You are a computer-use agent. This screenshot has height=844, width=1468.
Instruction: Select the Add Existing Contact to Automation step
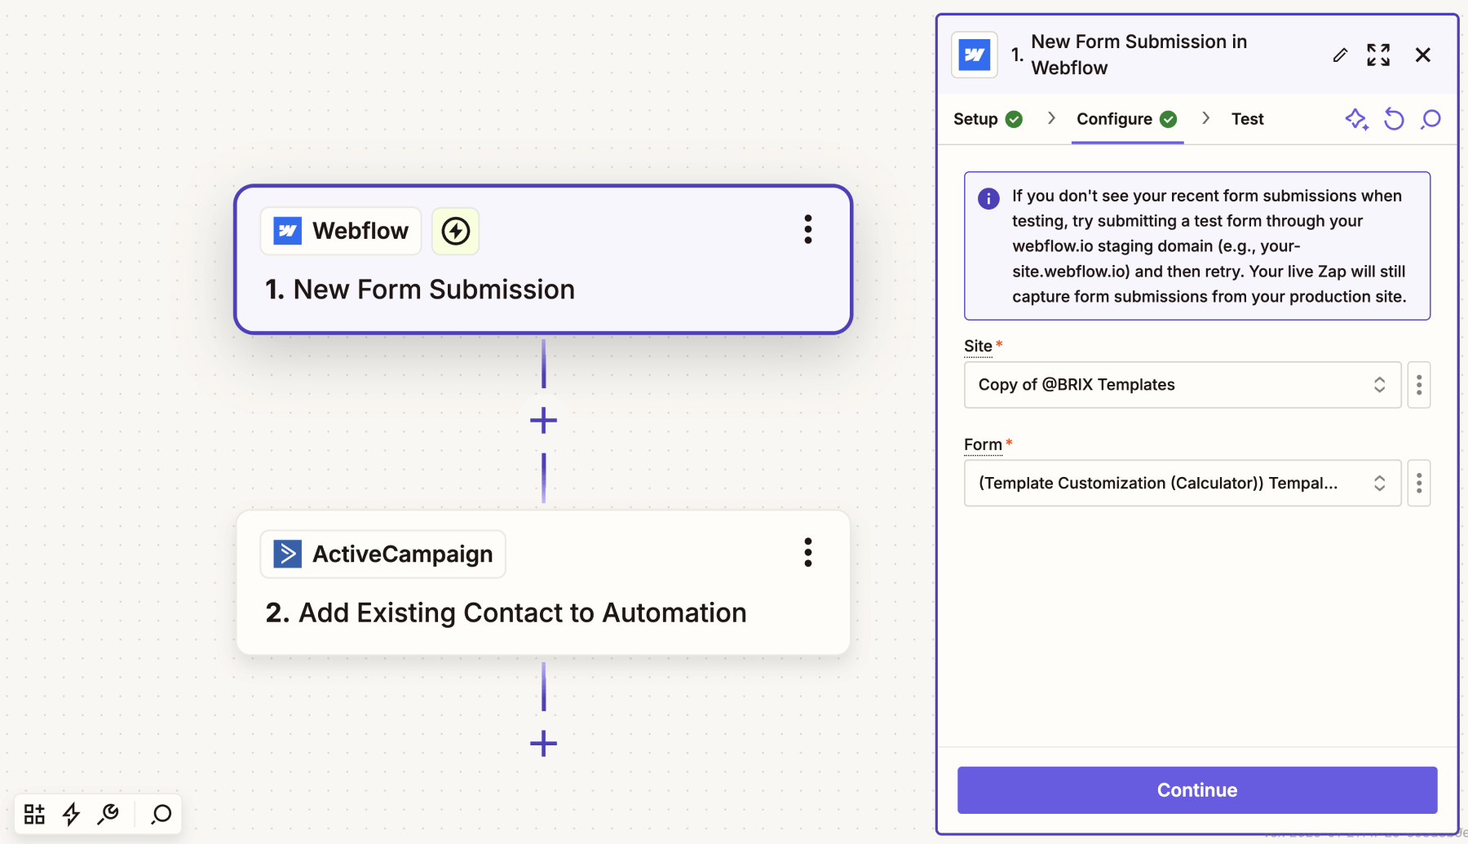coord(543,582)
